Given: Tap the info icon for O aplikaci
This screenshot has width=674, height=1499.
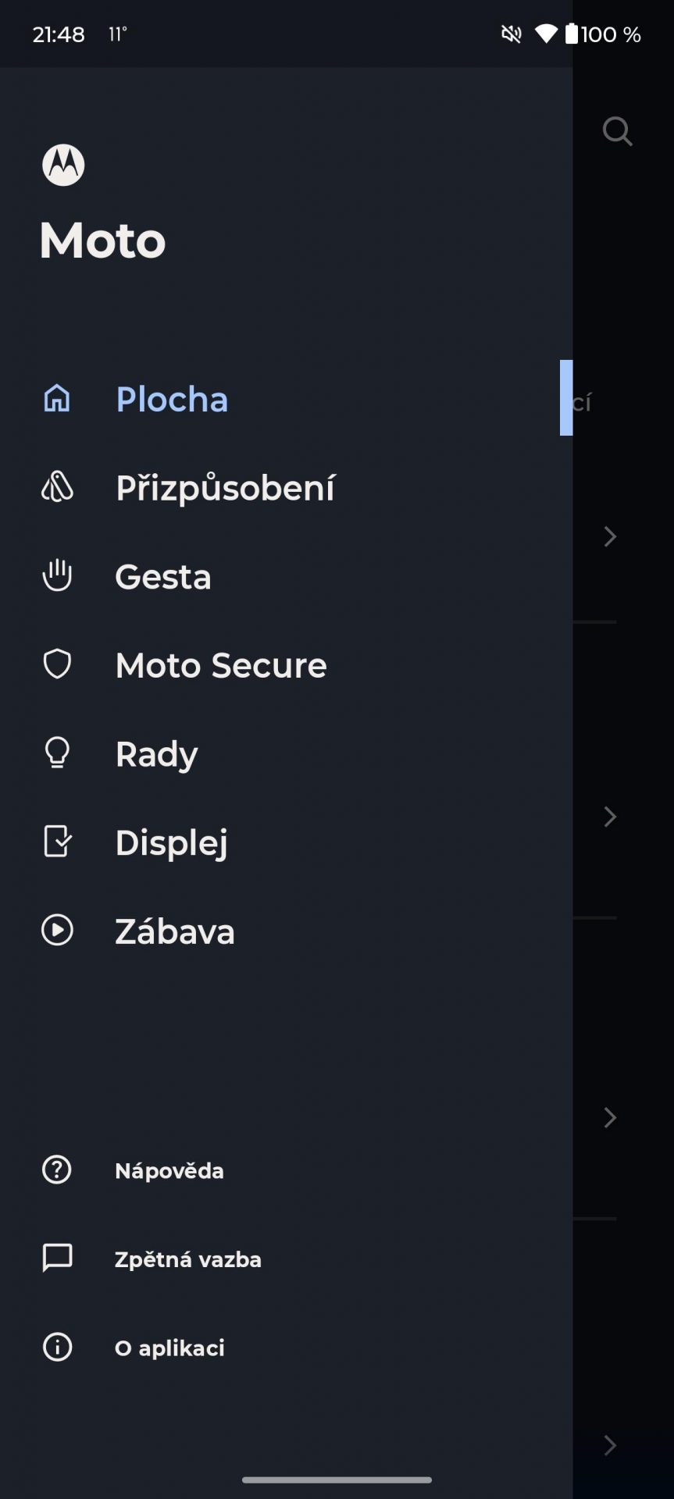Looking at the screenshot, I should click(x=57, y=1347).
